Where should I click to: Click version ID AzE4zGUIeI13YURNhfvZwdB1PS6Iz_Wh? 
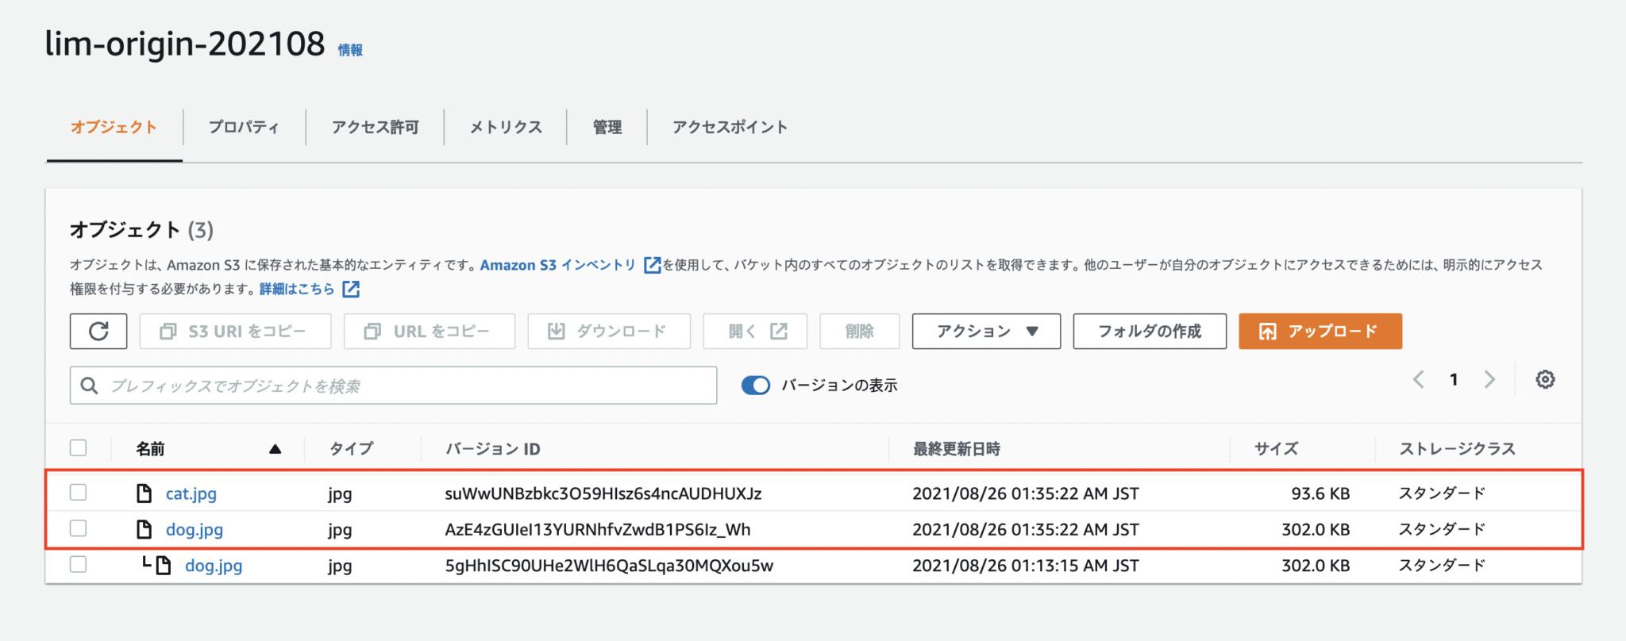click(598, 529)
